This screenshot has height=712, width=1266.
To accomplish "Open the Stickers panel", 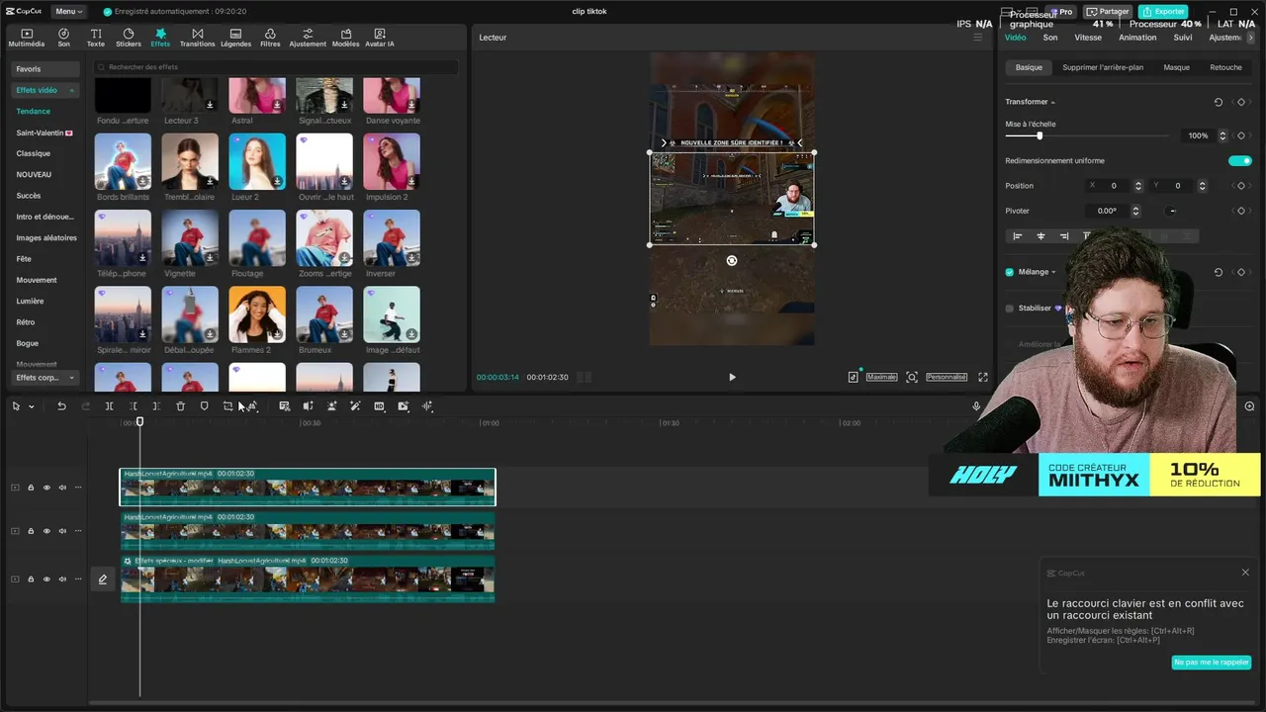I will click(x=129, y=38).
